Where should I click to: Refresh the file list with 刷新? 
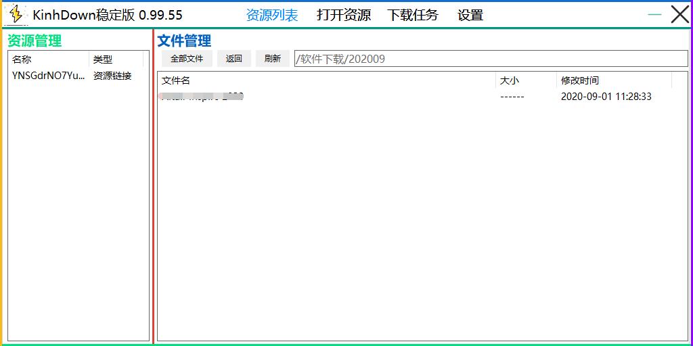[272, 59]
